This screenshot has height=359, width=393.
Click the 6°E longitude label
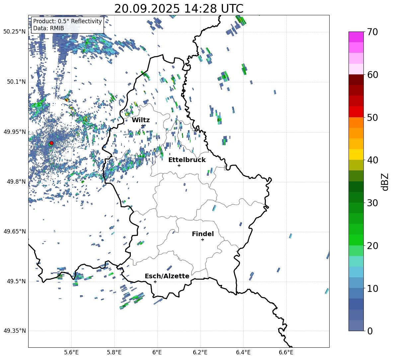point(157,352)
